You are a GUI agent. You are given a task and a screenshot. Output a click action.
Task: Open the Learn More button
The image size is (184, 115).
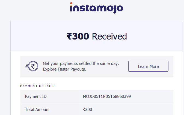148,66
